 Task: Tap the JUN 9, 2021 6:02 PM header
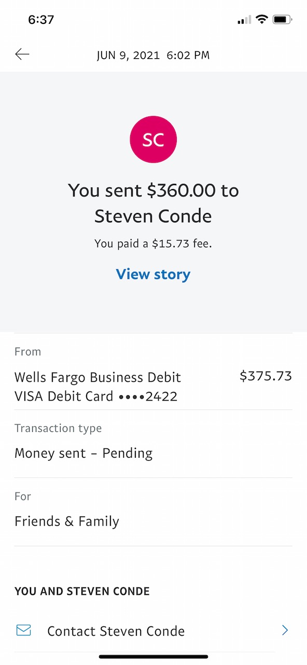point(153,55)
